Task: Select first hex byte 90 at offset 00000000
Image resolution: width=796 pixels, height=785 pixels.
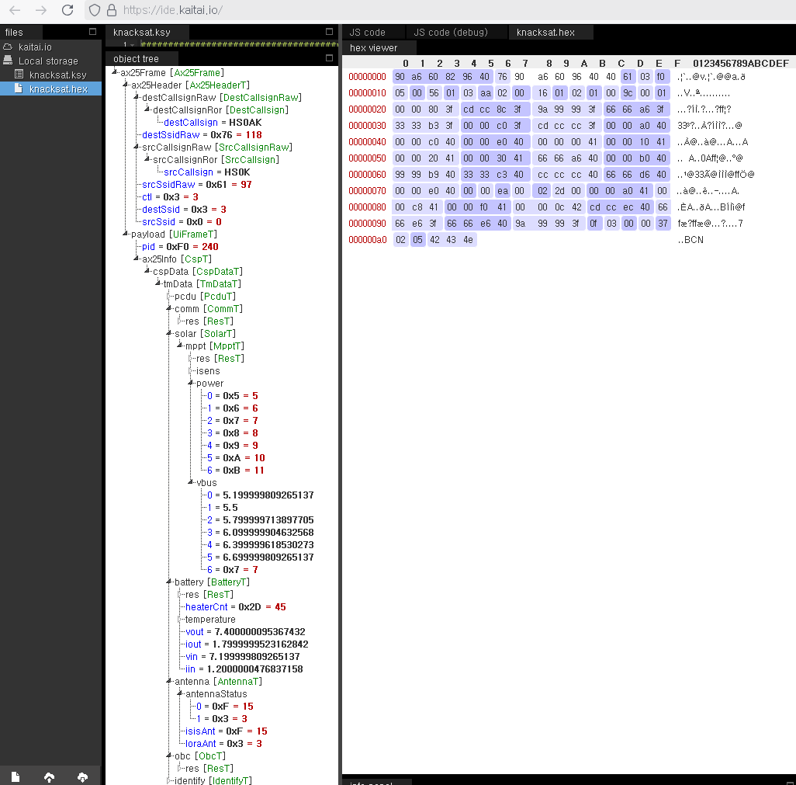Action: tap(400, 76)
